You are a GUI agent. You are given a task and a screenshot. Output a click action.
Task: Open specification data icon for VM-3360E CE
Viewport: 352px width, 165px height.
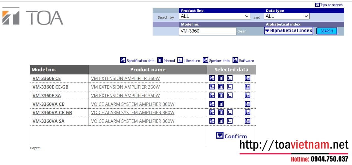coord(212,78)
